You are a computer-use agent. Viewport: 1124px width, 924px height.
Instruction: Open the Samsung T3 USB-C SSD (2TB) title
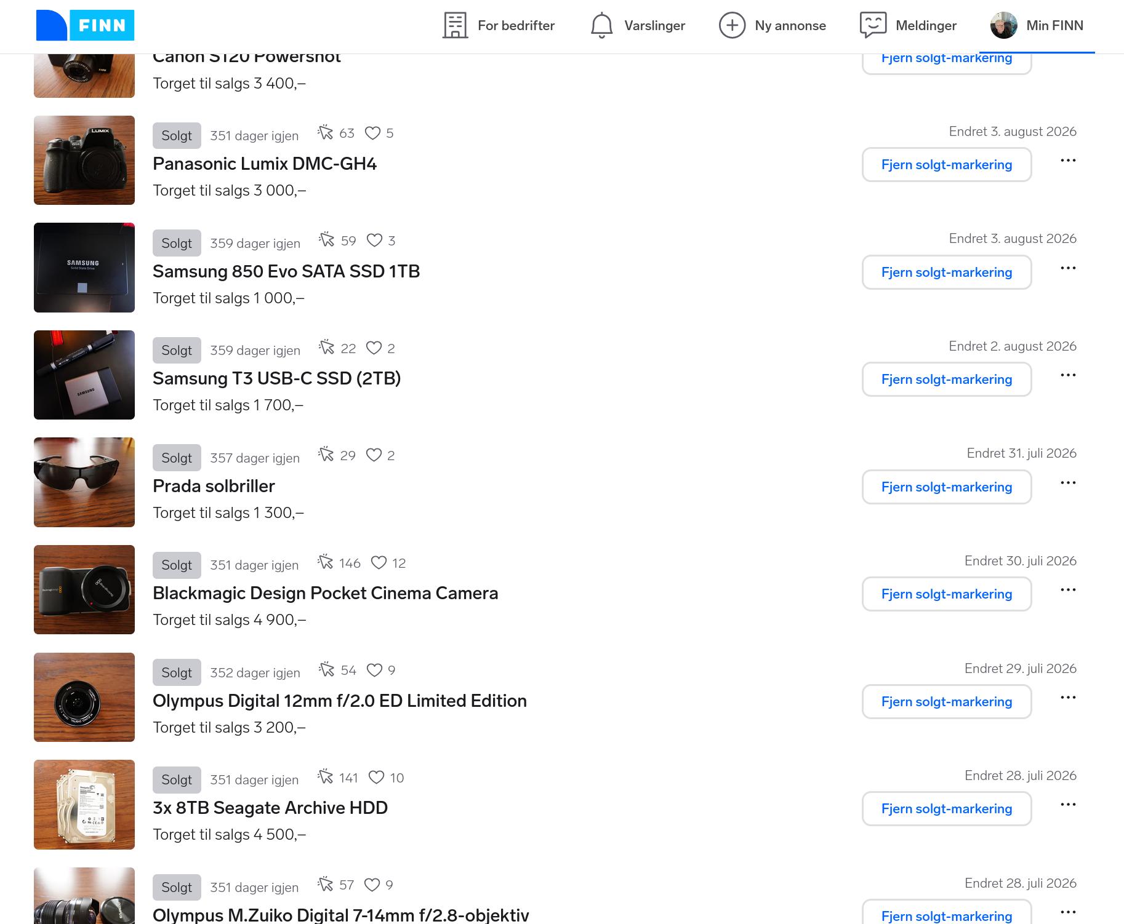pos(276,378)
